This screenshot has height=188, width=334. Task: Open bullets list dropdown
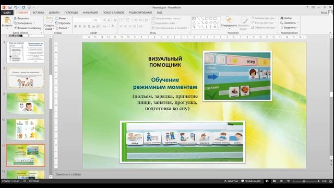pos(122,20)
